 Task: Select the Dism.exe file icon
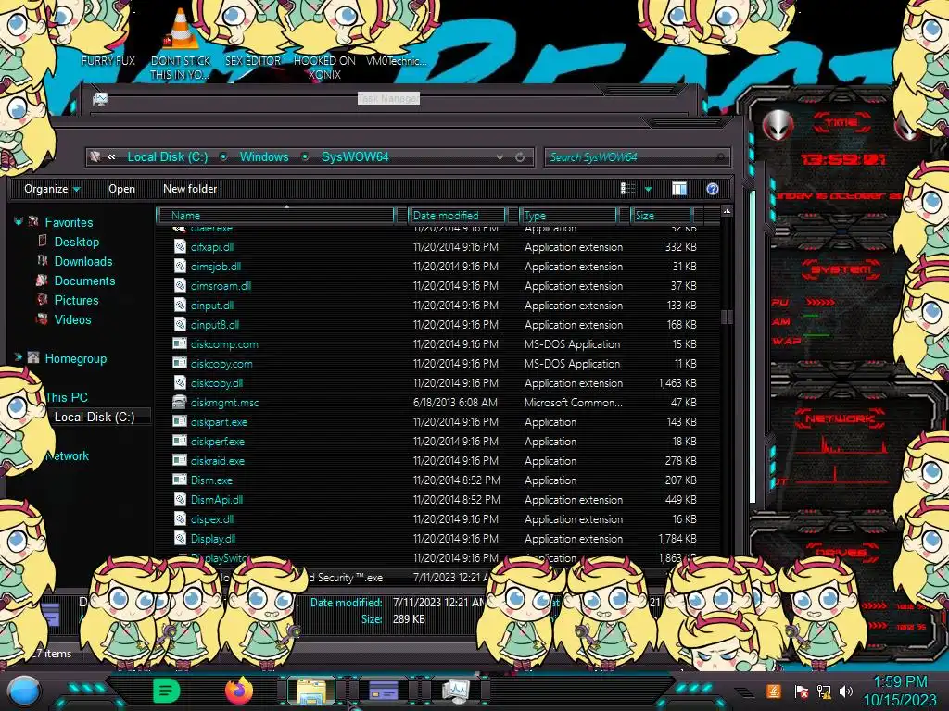(180, 480)
